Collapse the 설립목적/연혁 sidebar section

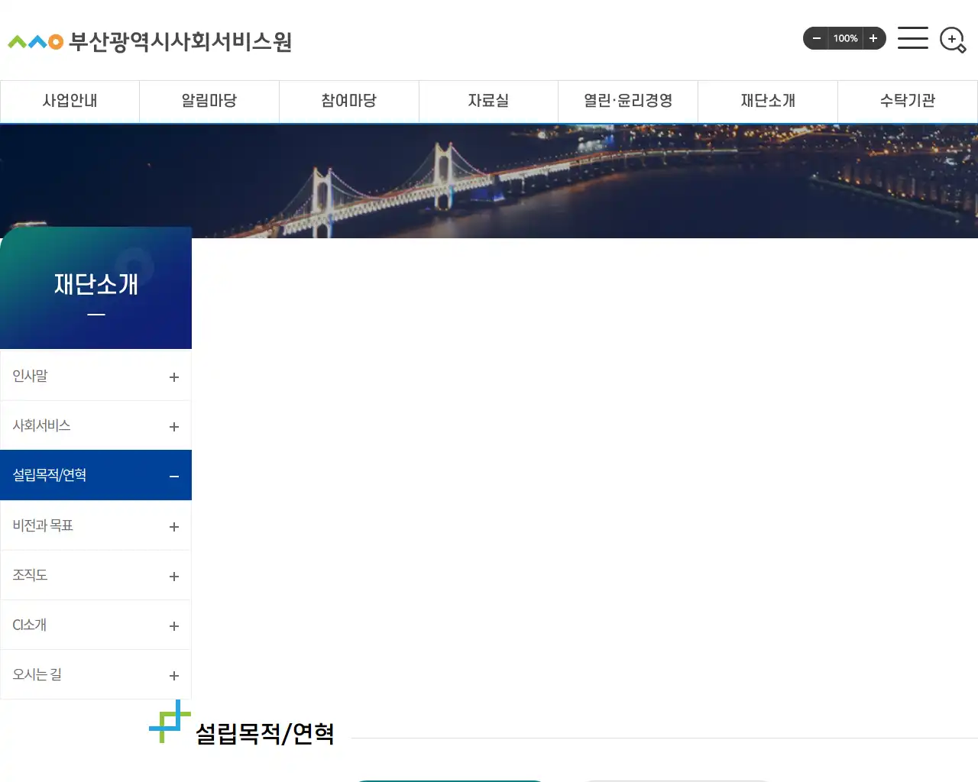pos(173,475)
